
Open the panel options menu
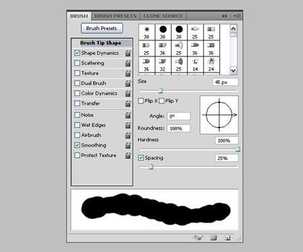237,16
